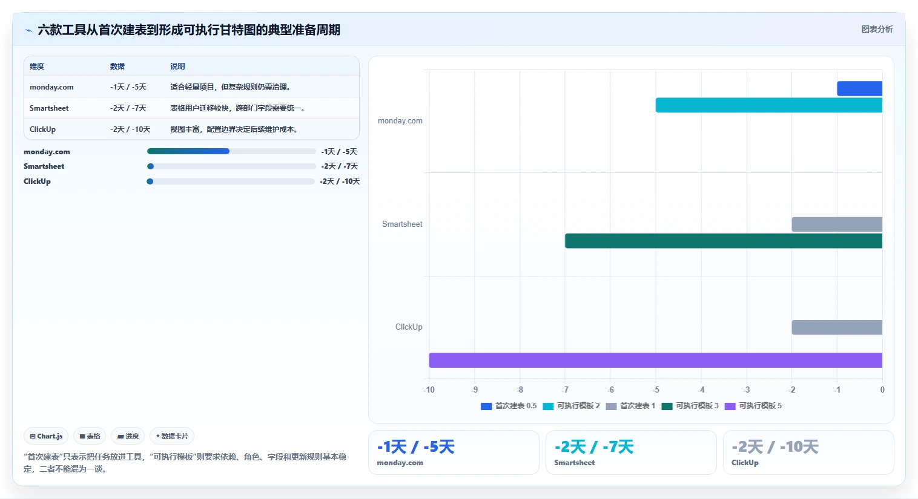Click the cyan monday.com 可执行模板 bar
This screenshot has width=918, height=499.
[768, 105]
